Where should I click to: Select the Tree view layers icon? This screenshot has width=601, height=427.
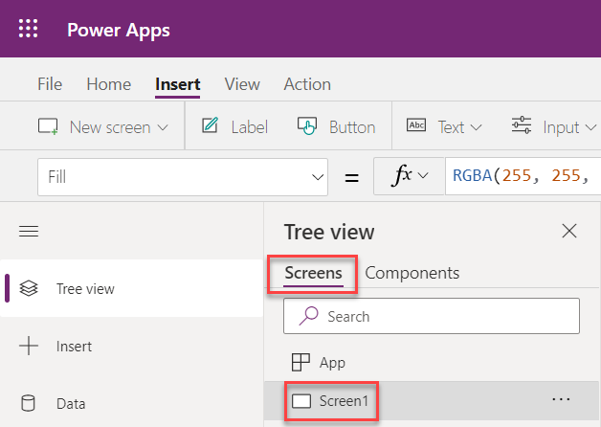coord(29,288)
